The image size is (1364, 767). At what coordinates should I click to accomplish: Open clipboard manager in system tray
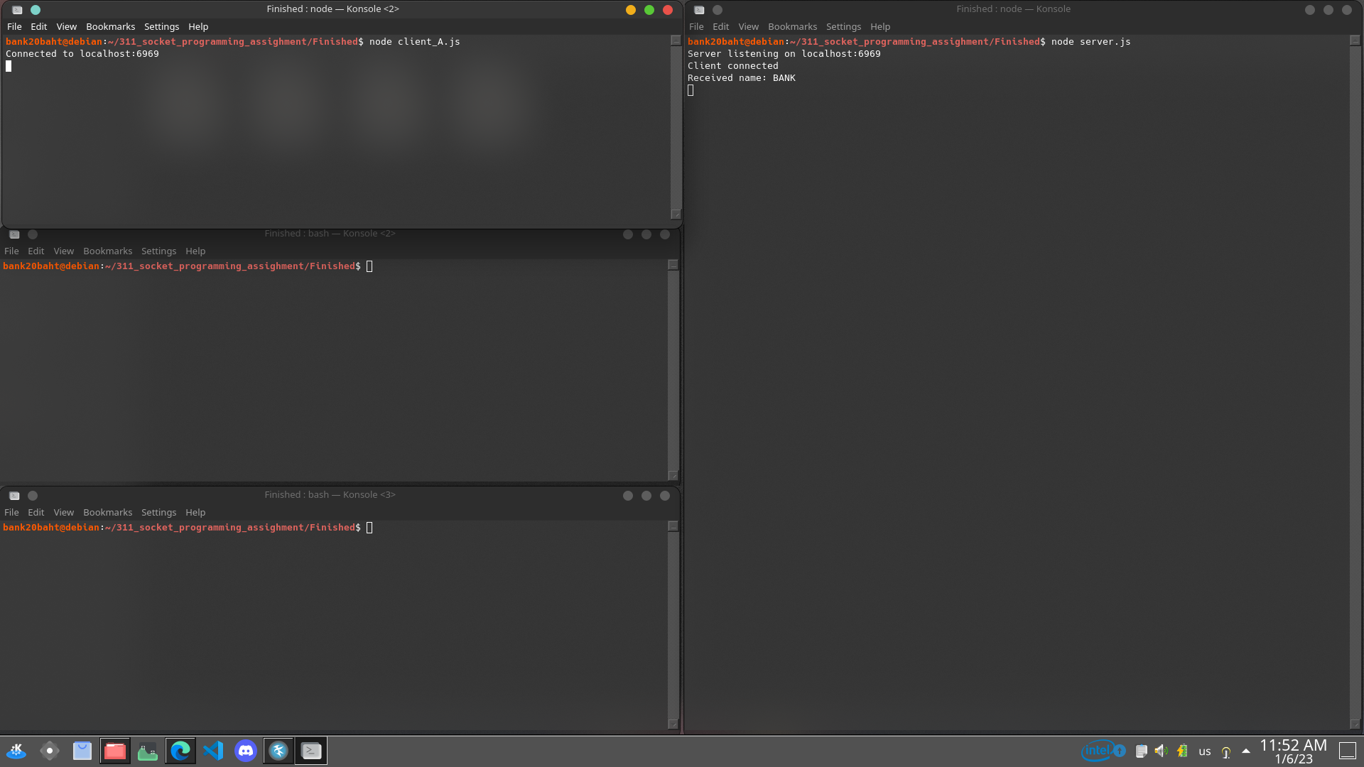[x=1141, y=751]
